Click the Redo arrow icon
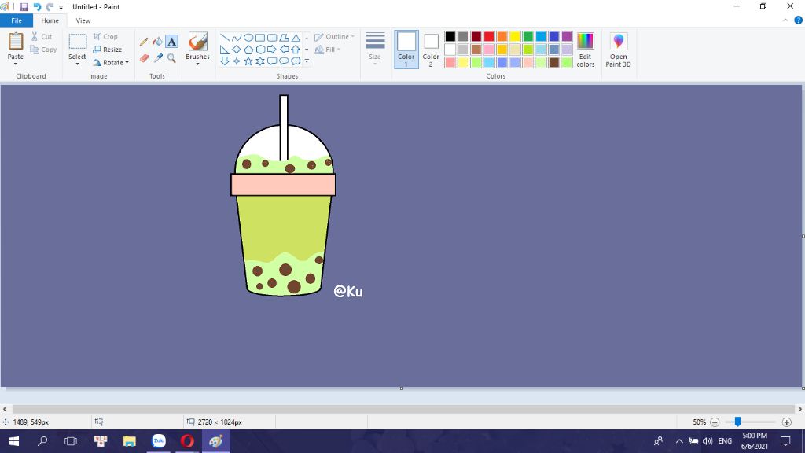Screen dimensions: 805x453 50,7
